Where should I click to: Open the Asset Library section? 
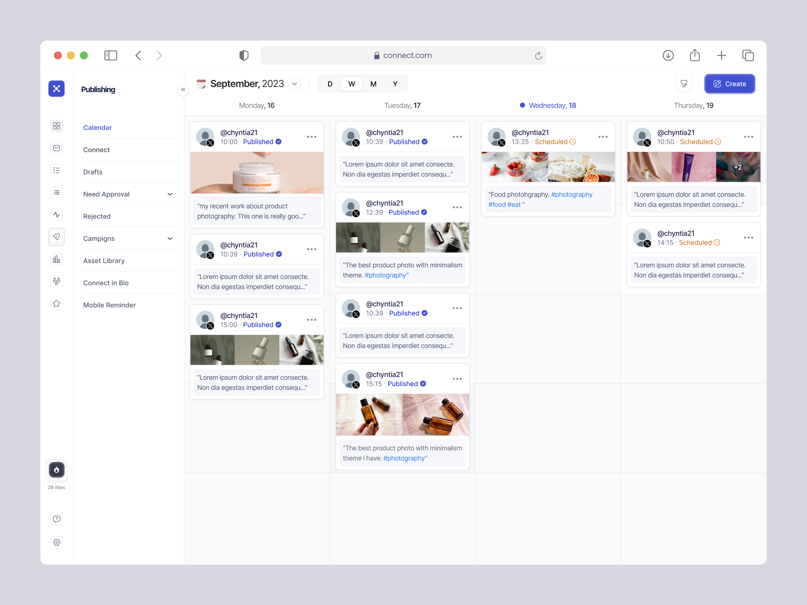coord(104,260)
